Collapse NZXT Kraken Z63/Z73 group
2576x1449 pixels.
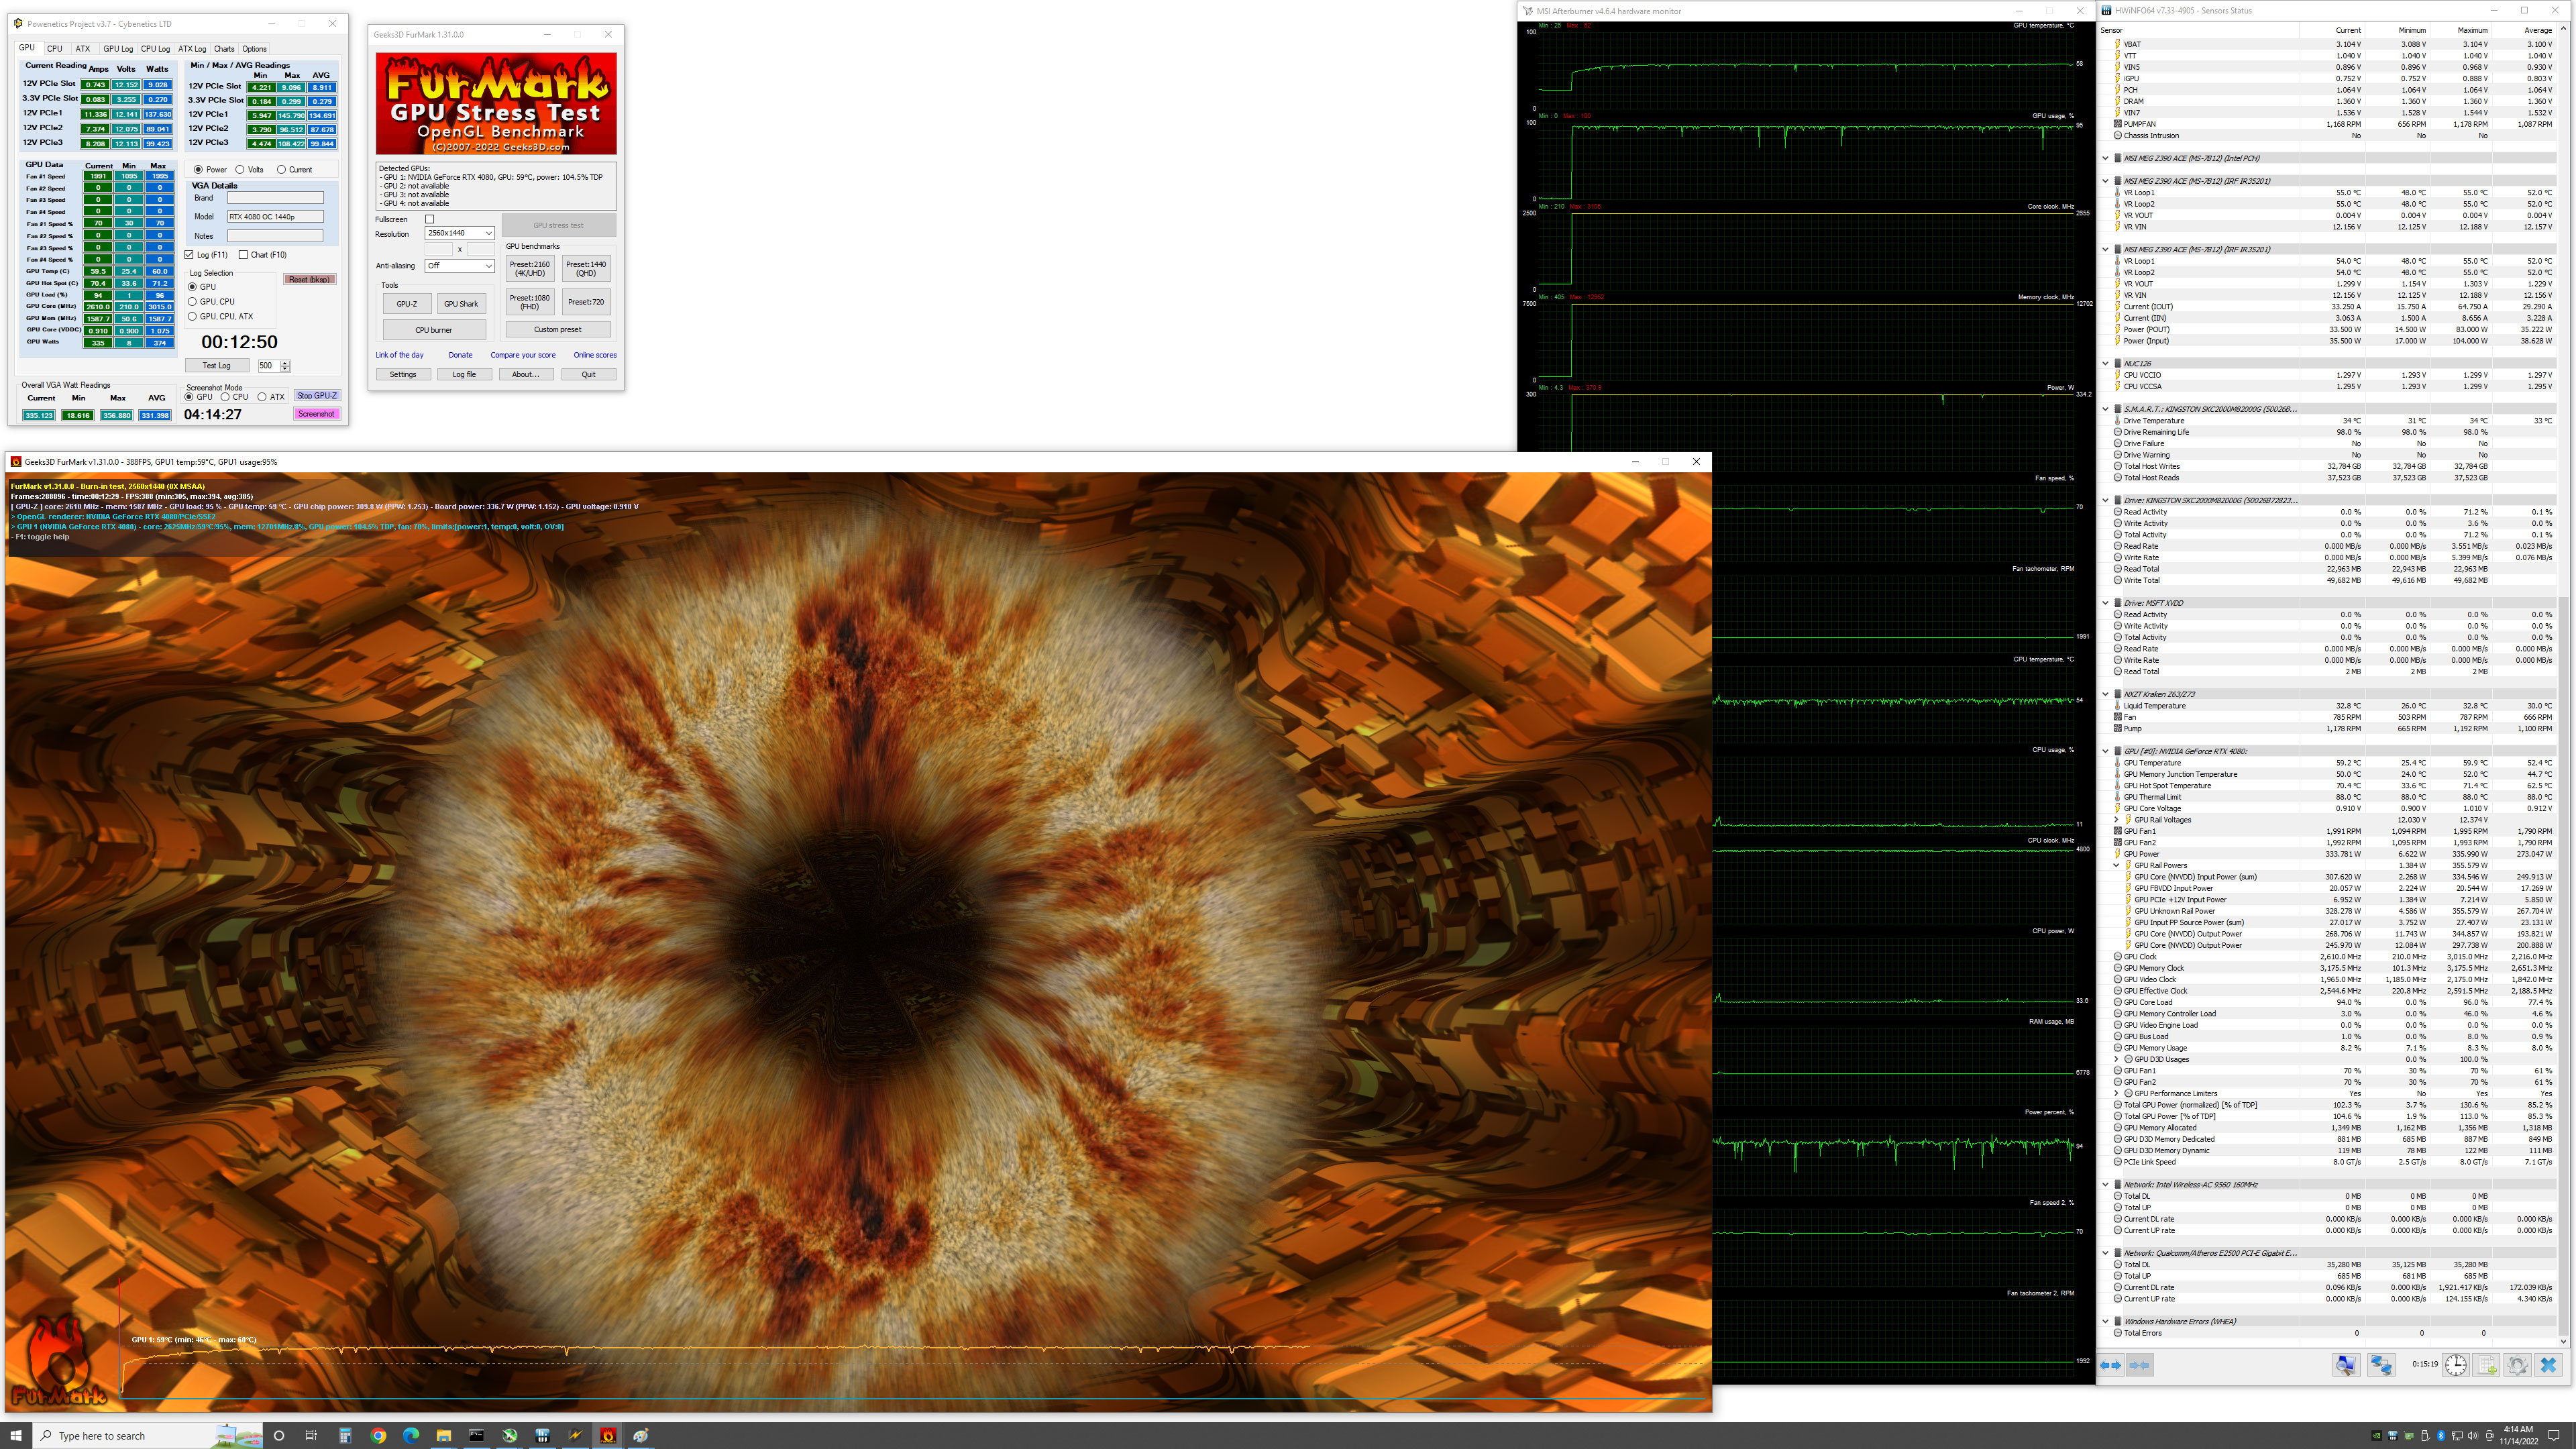[x=2105, y=694]
